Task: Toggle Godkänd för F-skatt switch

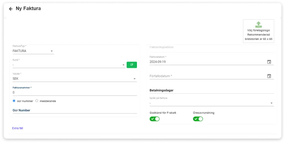Action: pos(154,119)
